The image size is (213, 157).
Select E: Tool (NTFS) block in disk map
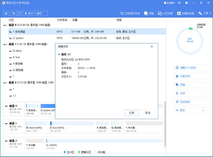click(x=72, y=127)
